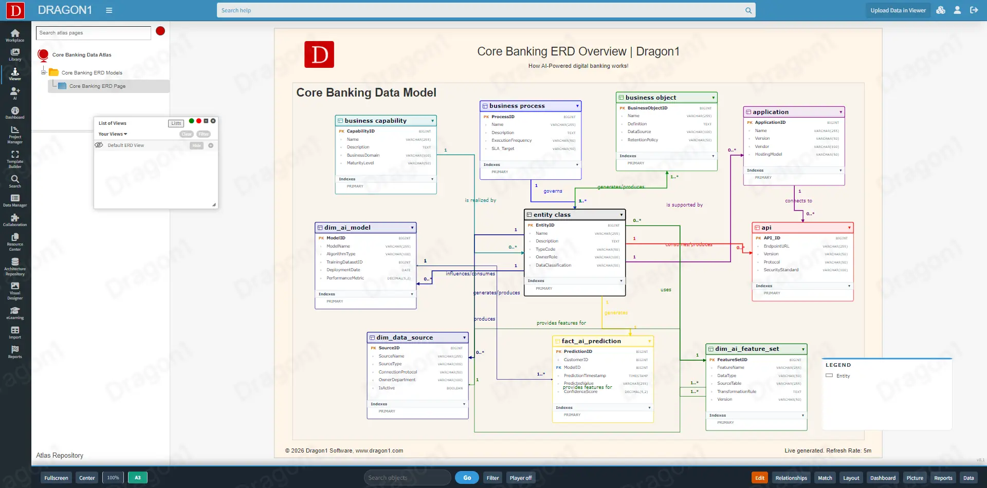987x488 pixels.
Task: Click the hamburger menu next to DRAGON1
Action: click(109, 10)
